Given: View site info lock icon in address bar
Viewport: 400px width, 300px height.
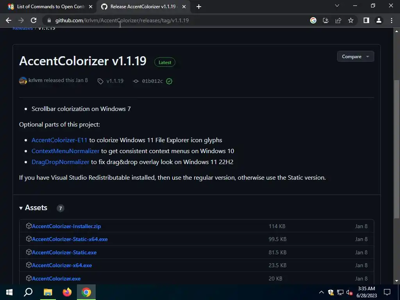Looking at the screenshot, I should (x=49, y=20).
